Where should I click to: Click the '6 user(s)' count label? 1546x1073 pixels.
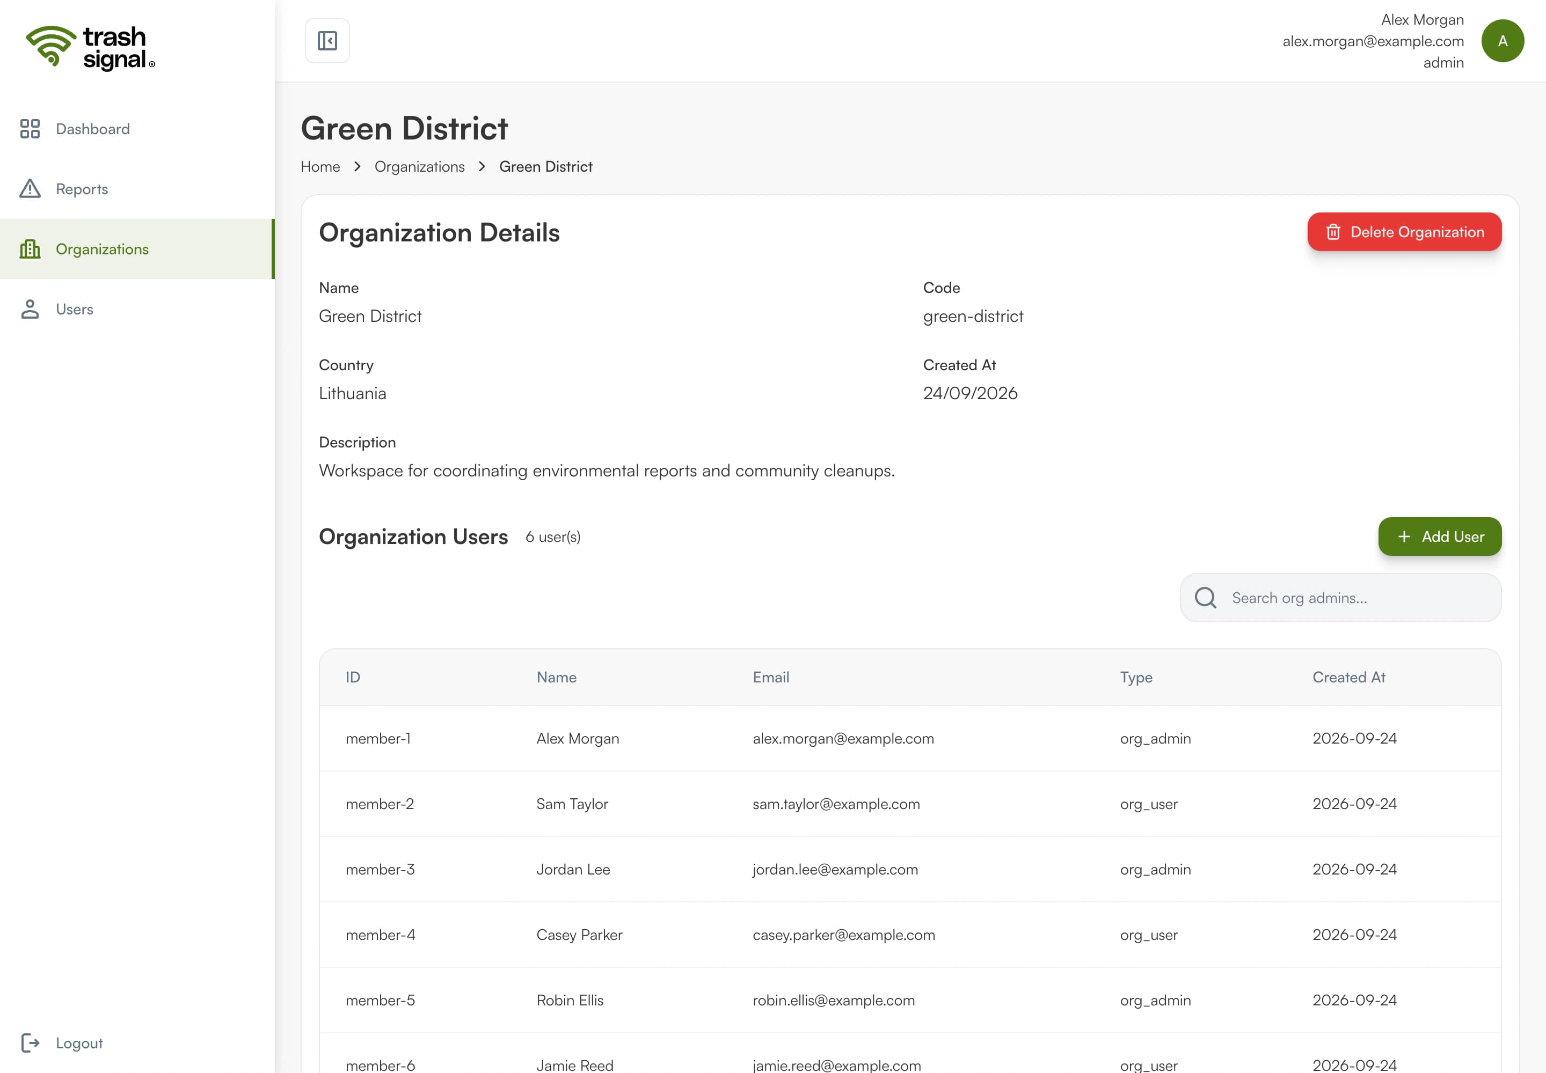[x=552, y=536]
